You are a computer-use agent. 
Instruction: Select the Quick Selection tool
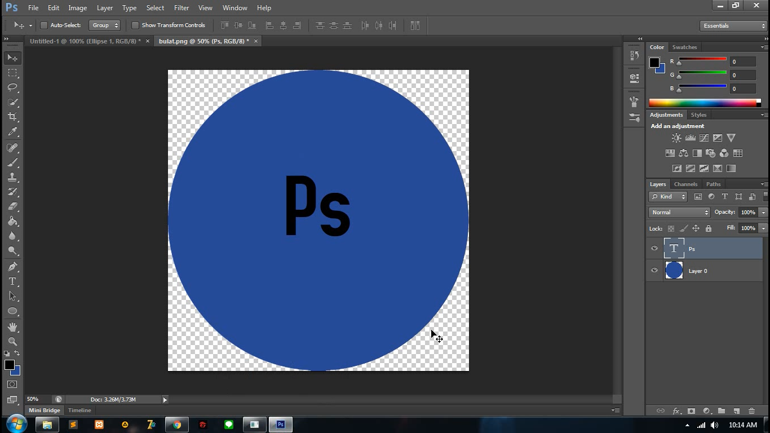coord(12,102)
